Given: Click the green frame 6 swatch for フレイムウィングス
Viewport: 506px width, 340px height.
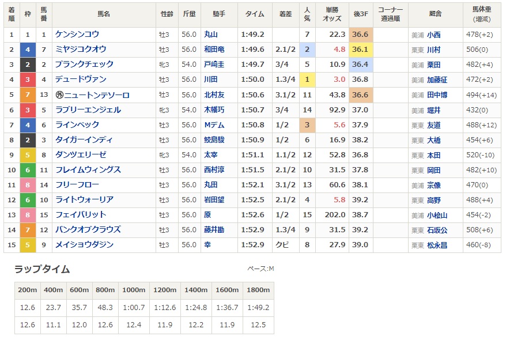Looking at the screenshot, I should click(x=28, y=170).
